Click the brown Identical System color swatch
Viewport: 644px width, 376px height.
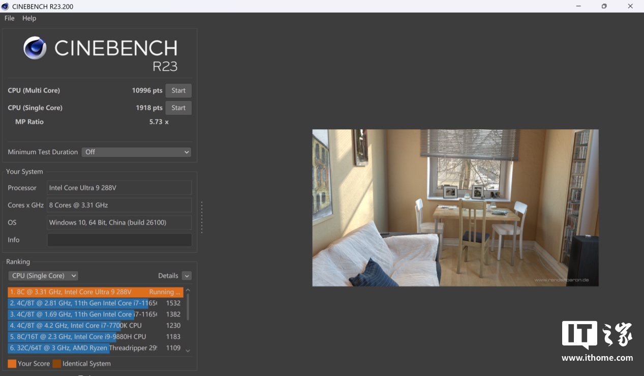point(56,364)
